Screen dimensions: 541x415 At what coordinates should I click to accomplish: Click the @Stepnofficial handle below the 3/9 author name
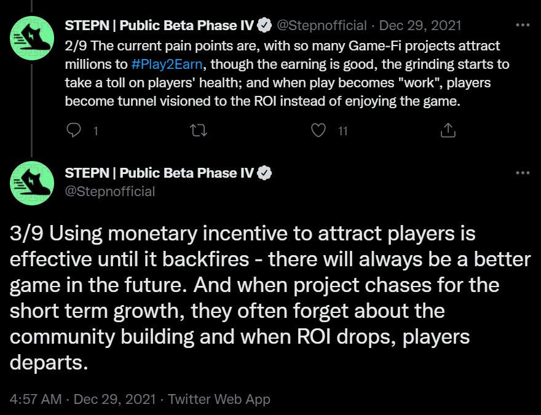(110, 191)
